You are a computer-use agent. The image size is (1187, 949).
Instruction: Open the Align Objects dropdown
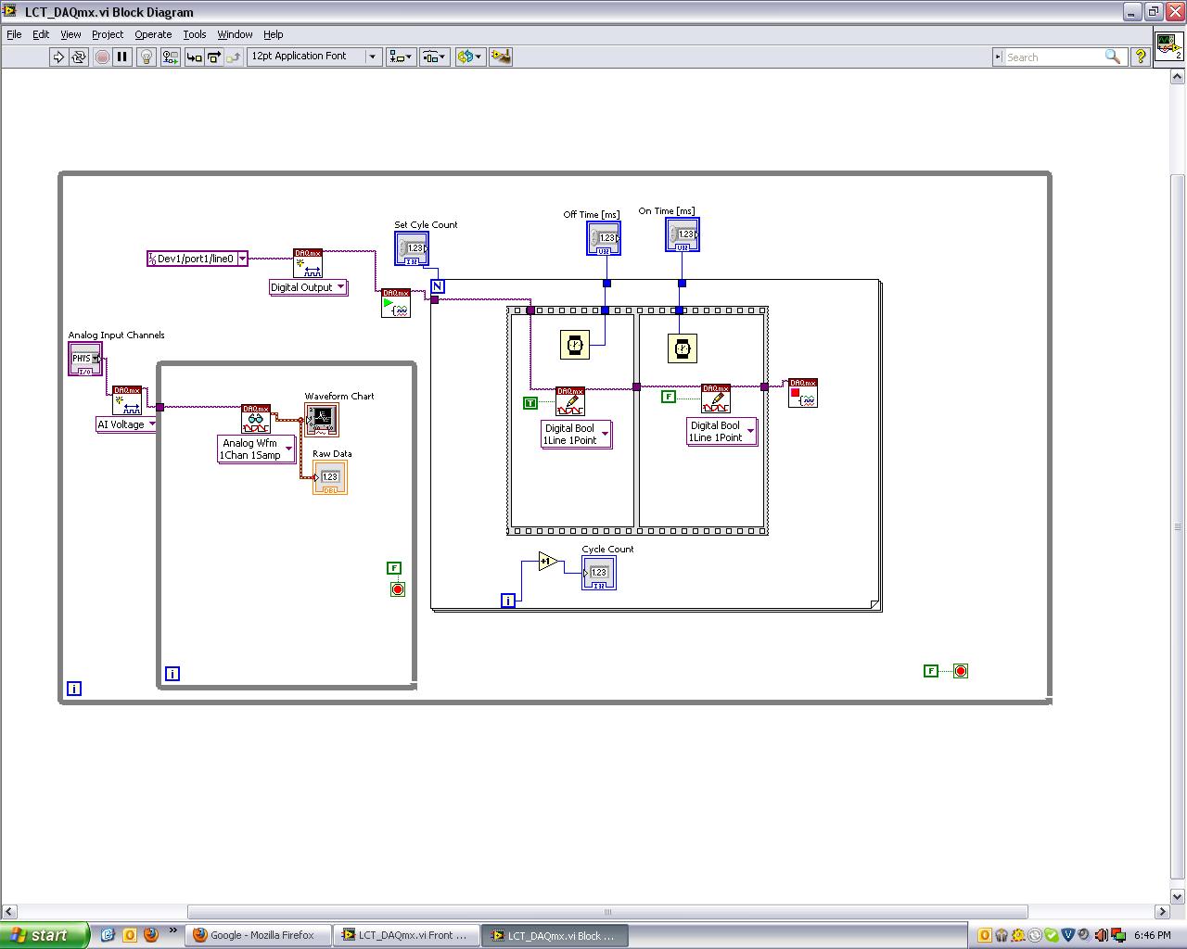tap(401, 57)
